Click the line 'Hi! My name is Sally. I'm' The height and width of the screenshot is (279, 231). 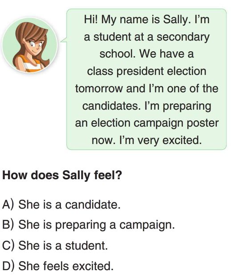(x=146, y=20)
